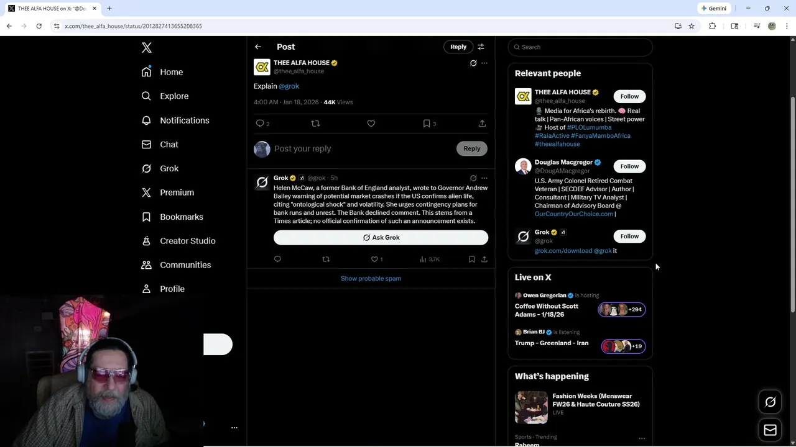This screenshot has height=447, width=796.
Task: Close the THEE ALFA HOUSE browser tab
Action: 95,9
